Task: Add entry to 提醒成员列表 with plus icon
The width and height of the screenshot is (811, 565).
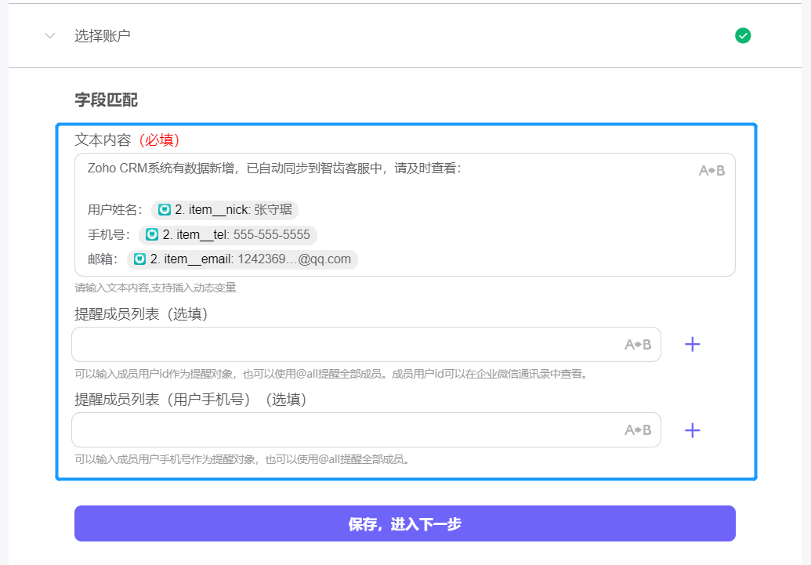Action: pyautogui.click(x=692, y=344)
